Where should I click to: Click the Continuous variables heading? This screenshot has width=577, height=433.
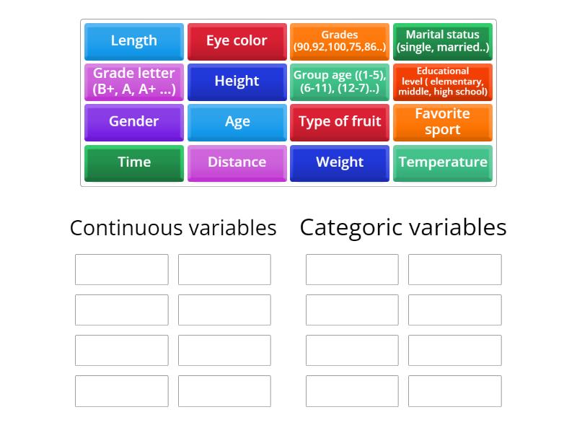[173, 227]
